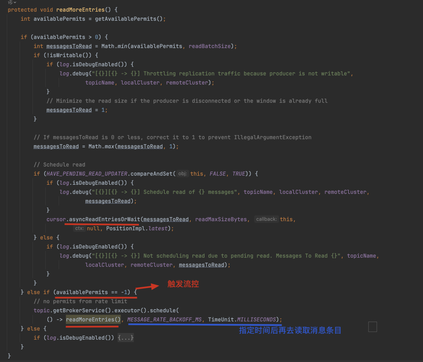Click the AI assistant icon above the method

10,2
